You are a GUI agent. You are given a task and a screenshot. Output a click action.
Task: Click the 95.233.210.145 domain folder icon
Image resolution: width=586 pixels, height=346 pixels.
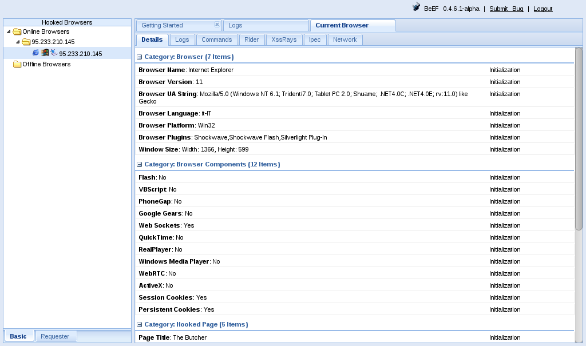pyautogui.click(x=26, y=42)
